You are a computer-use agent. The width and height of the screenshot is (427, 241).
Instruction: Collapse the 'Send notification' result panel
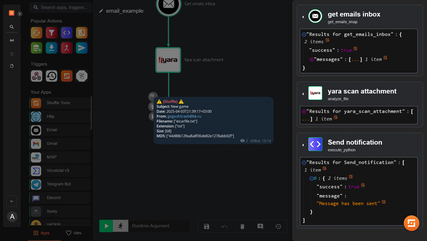coord(303,145)
